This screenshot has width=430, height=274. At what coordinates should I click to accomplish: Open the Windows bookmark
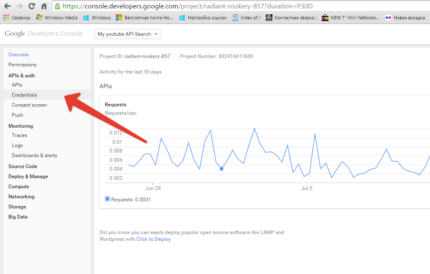click(97, 18)
